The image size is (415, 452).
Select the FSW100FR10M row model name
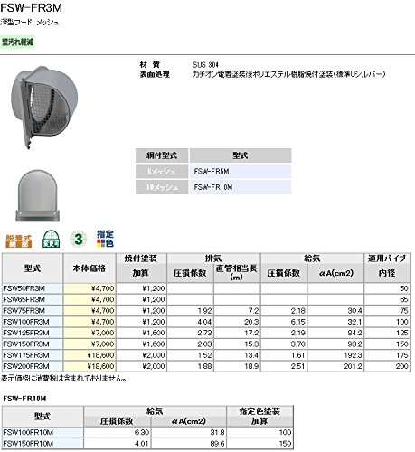(28, 432)
